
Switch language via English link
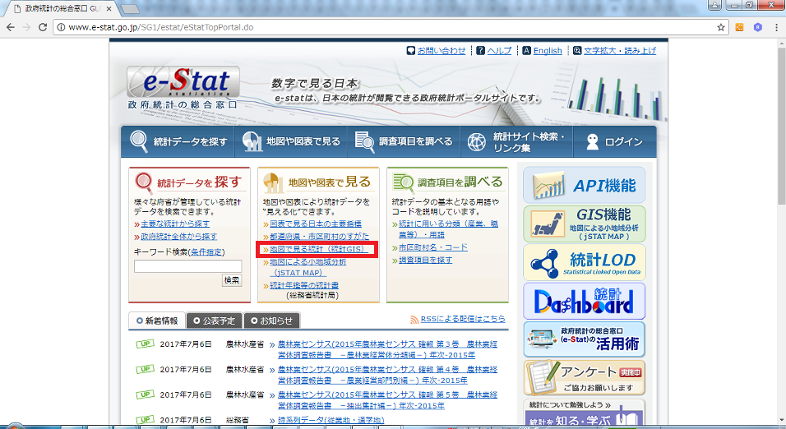[x=548, y=51]
